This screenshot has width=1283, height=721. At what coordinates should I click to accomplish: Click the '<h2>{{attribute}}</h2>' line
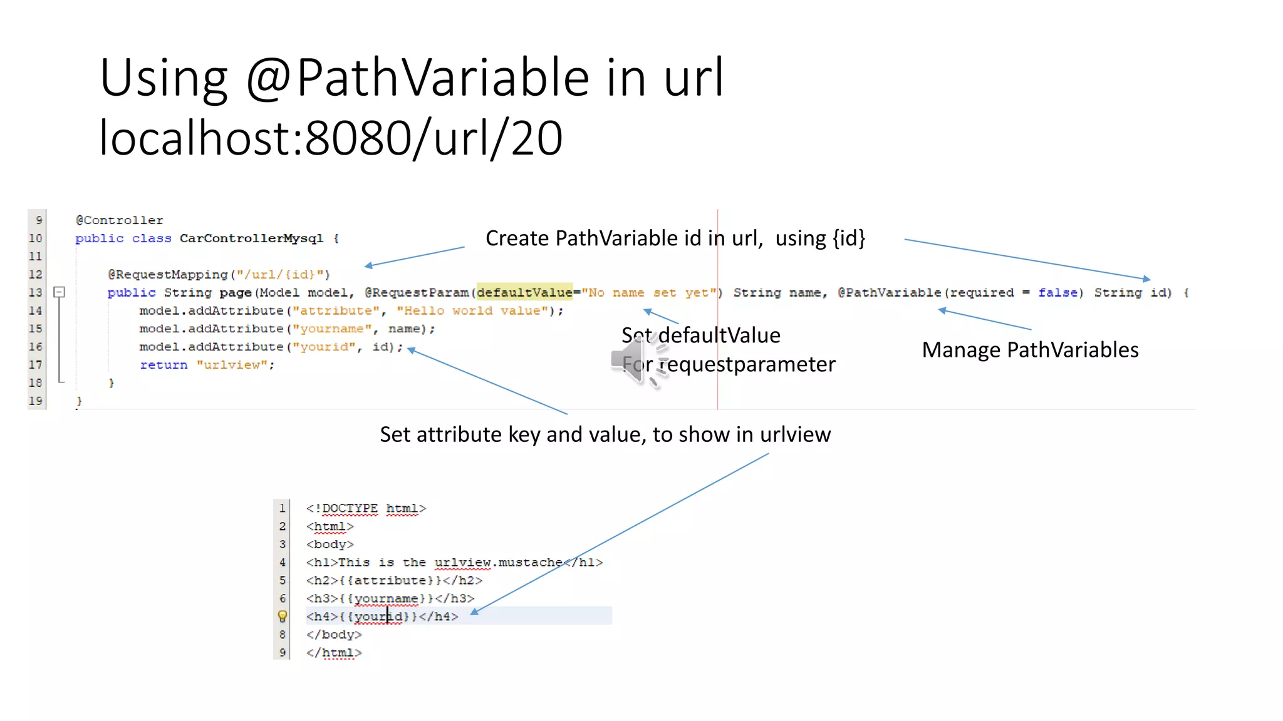pyautogui.click(x=394, y=581)
